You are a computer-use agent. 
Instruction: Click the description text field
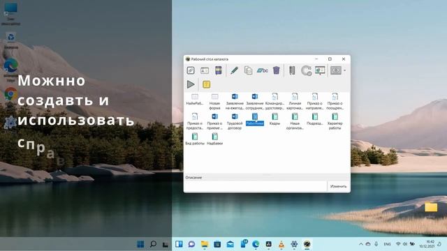(x=256, y=186)
